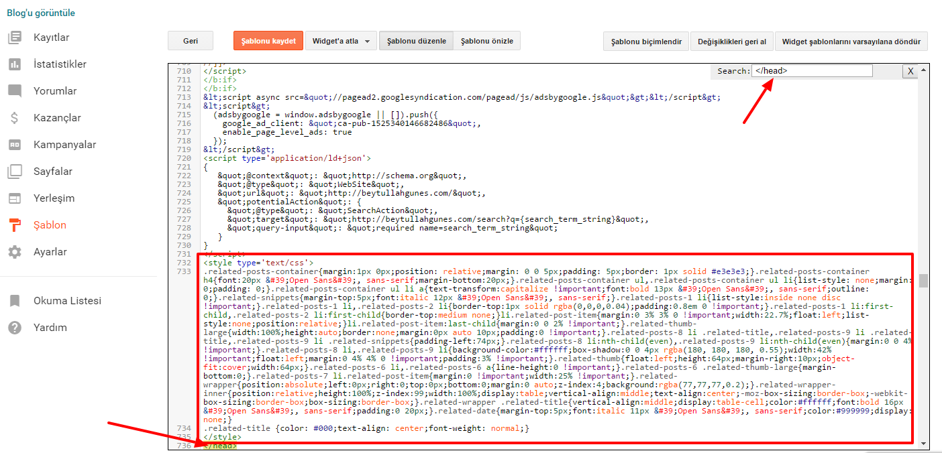Open Okuma Listesi
The width and height of the screenshot is (942, 453).
68,301
